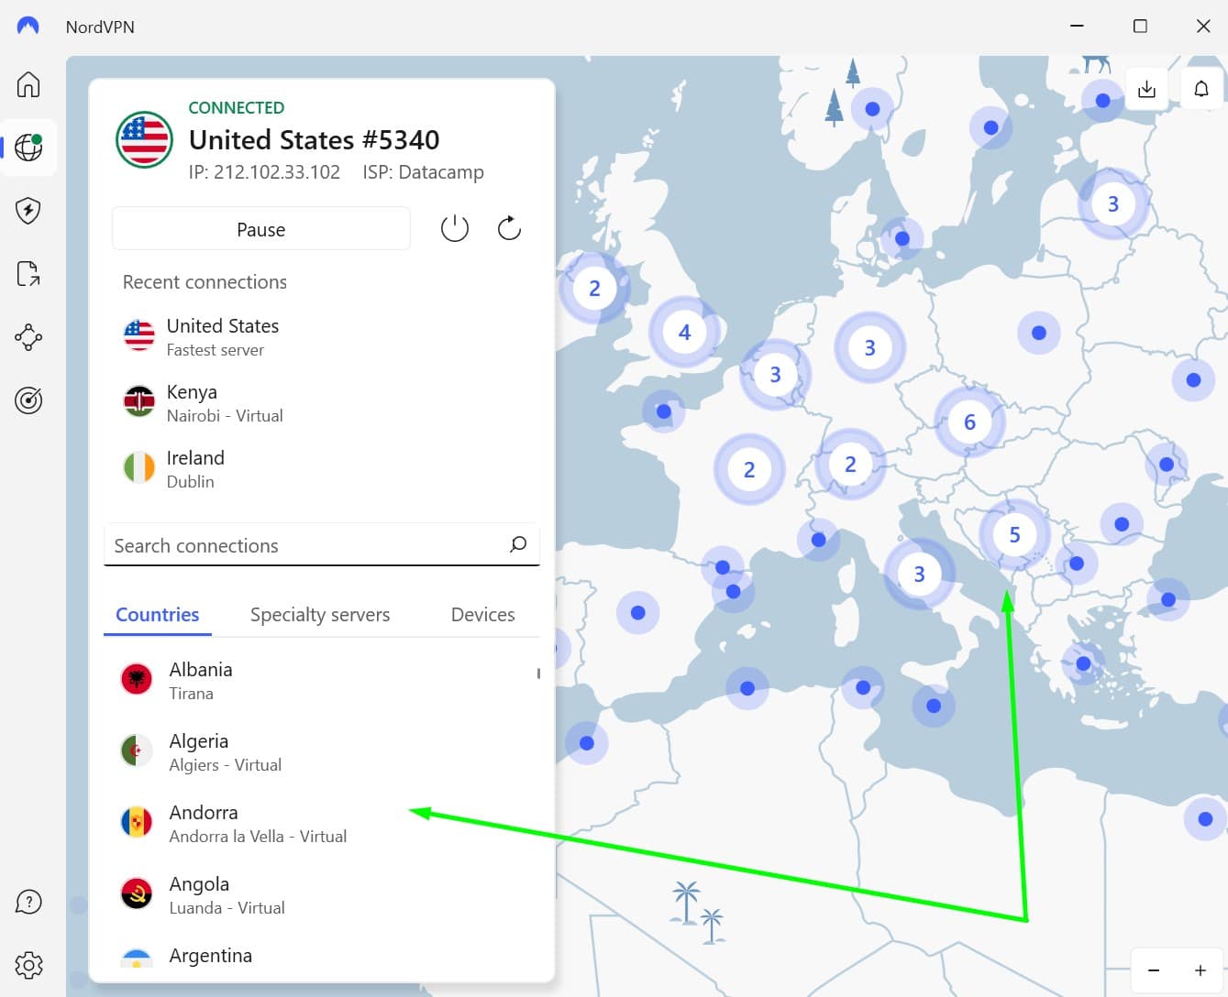Pause the VPN connection
This screenshot has width=1228, height=997.
point(261,229)
